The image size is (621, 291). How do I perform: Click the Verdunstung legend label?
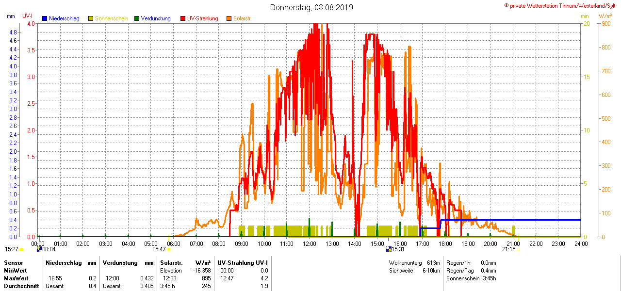tap(156, 18)
